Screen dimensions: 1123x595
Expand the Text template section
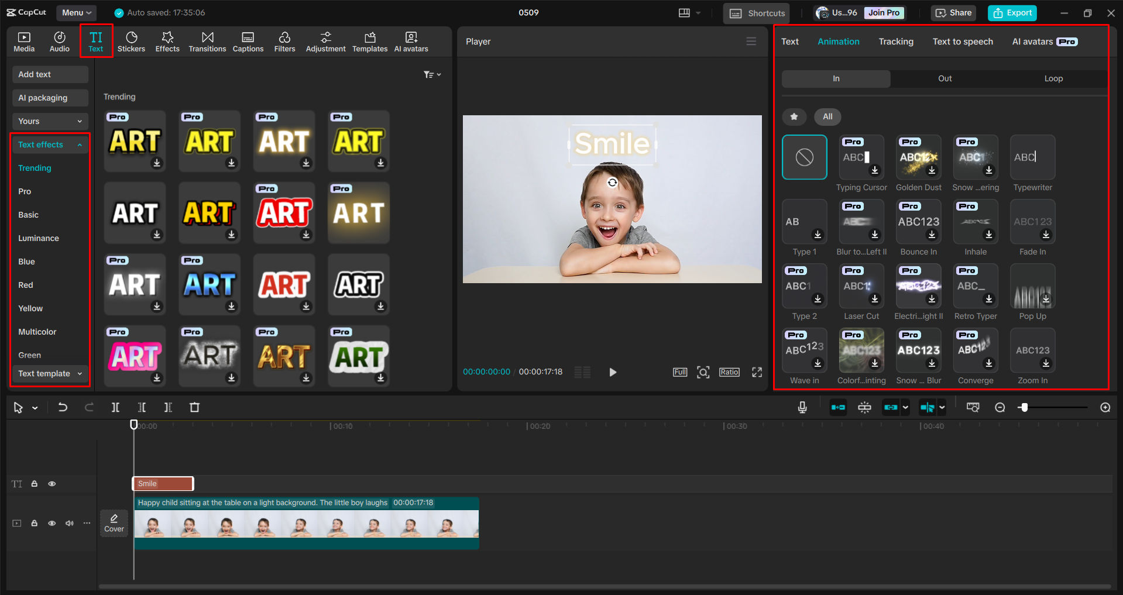pyautogui.click(x=50, y=373)
